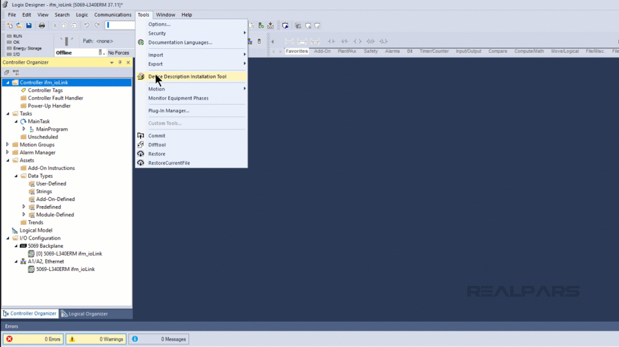This screenshot has height=347, width=619.
Task: Click the output energize coil instruction icon
Action: click(357, 41)
